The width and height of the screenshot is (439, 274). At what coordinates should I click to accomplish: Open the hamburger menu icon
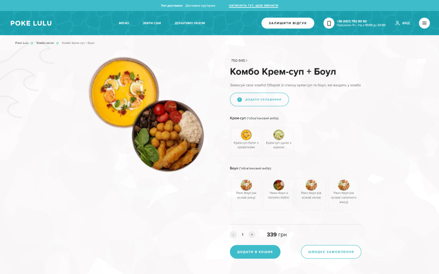(x=424, y=23)
